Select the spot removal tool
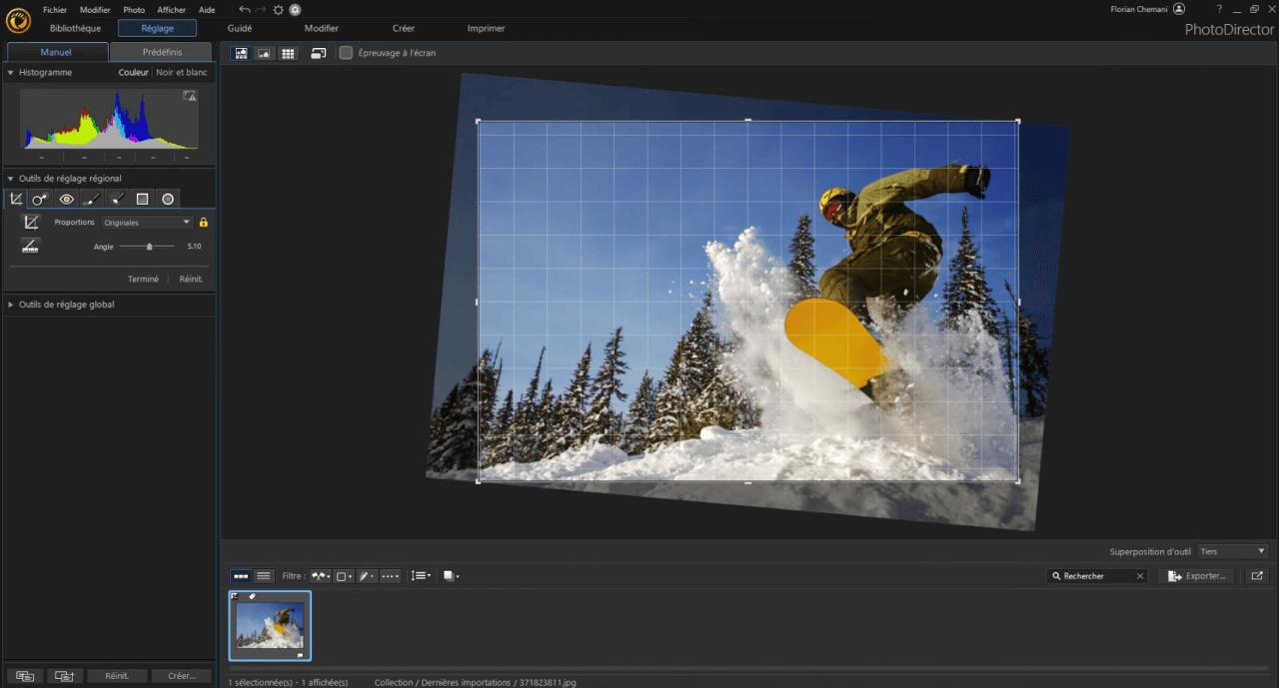 [40, 199]
